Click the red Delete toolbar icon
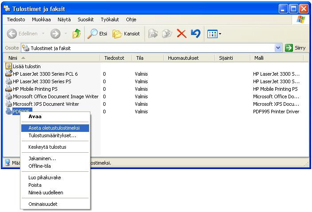Image resolution: width=312 pixels, height=212 pixels. pos(181,34)
